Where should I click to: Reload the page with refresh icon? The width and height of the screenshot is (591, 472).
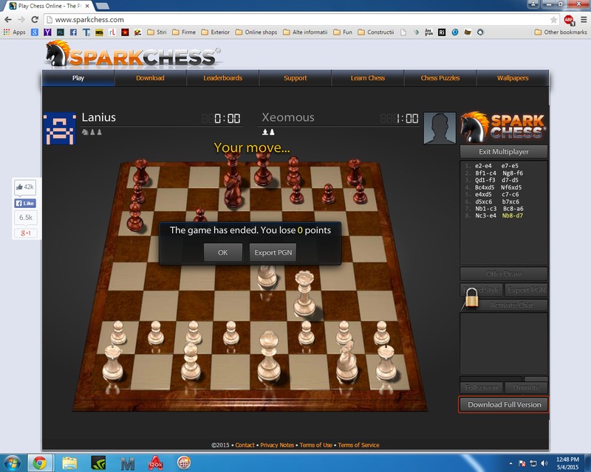point(35,20)
